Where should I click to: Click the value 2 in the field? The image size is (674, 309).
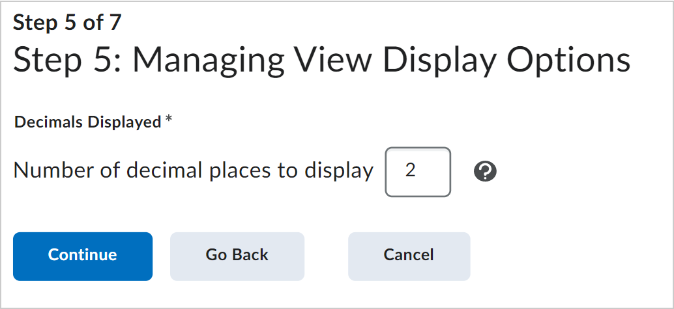tap(411, 171)
